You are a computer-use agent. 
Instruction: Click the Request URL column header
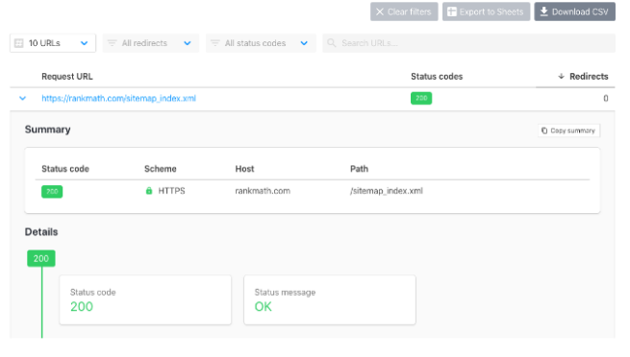click(x=67, y=76)
